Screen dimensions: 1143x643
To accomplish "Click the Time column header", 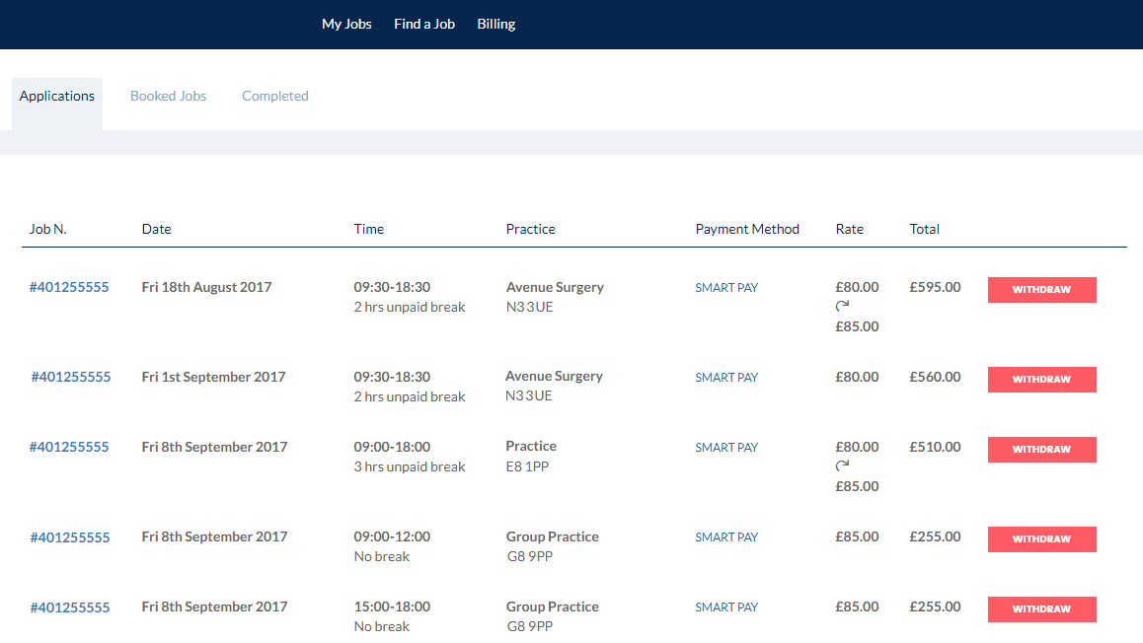I will [x=369, y=229].
